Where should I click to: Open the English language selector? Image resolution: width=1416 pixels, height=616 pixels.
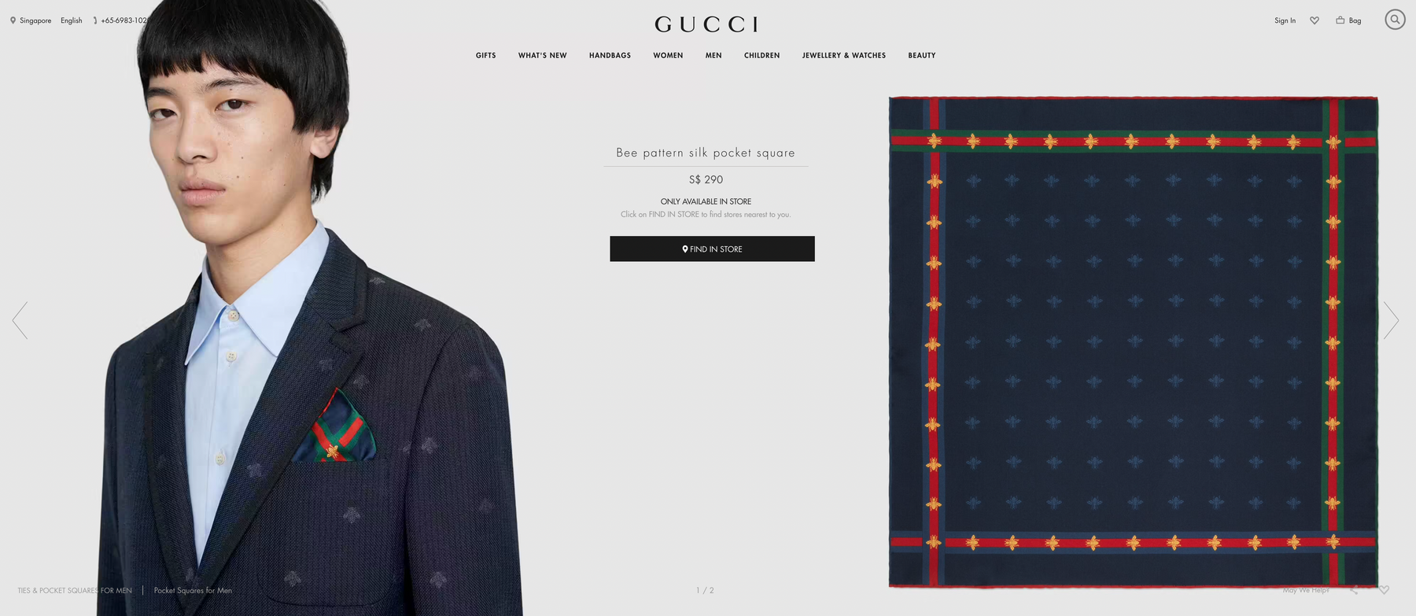tap(72, 20)
